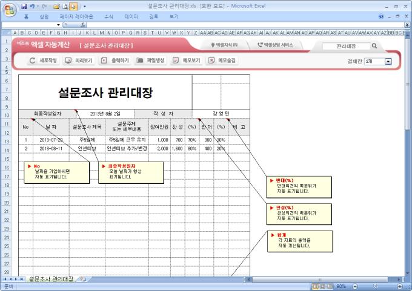Select column header A
The width and height of the screenshot is (412, 291).
pyautogui.click(x=15, y=33)
